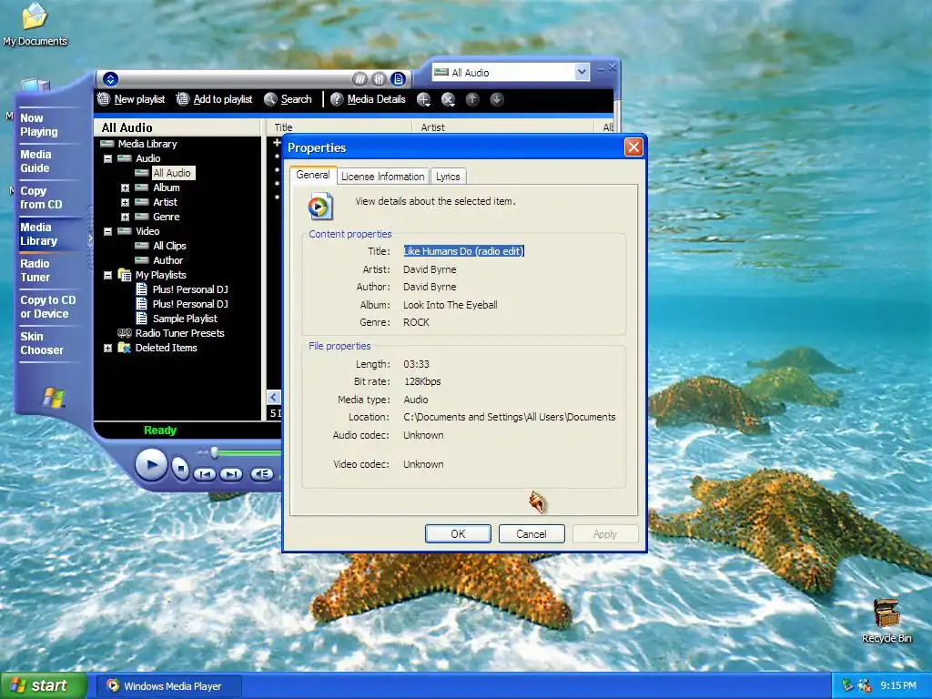Click the Album folder icon in tree
Screen dimensions: 932x699
pyautogui.click(x=141, y=187)
